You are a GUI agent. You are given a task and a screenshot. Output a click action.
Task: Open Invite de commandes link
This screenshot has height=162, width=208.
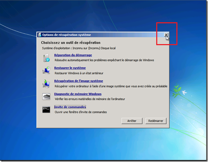70,107
